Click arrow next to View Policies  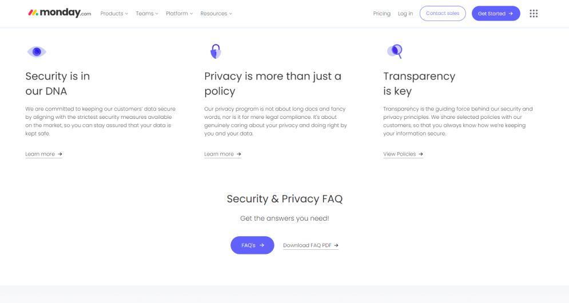click(x=421, y=154)
